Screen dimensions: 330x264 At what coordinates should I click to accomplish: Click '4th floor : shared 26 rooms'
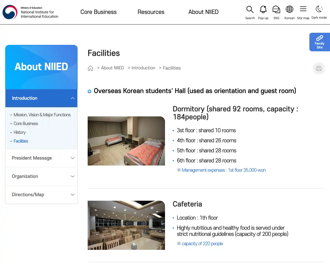pyautogui.click(x=207, y=141)
